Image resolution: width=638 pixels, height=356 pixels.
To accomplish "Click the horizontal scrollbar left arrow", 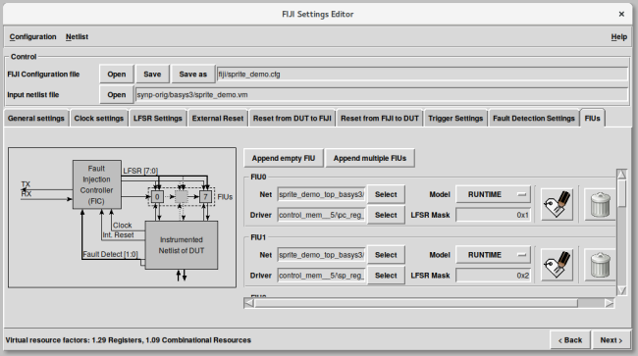I will tap(249, 303).
